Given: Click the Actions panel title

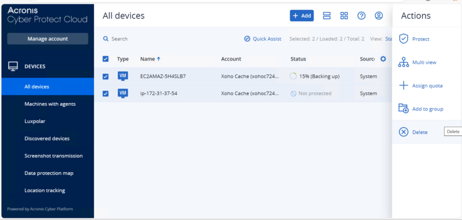Looking at the screenshot, I should pos(416,16).
